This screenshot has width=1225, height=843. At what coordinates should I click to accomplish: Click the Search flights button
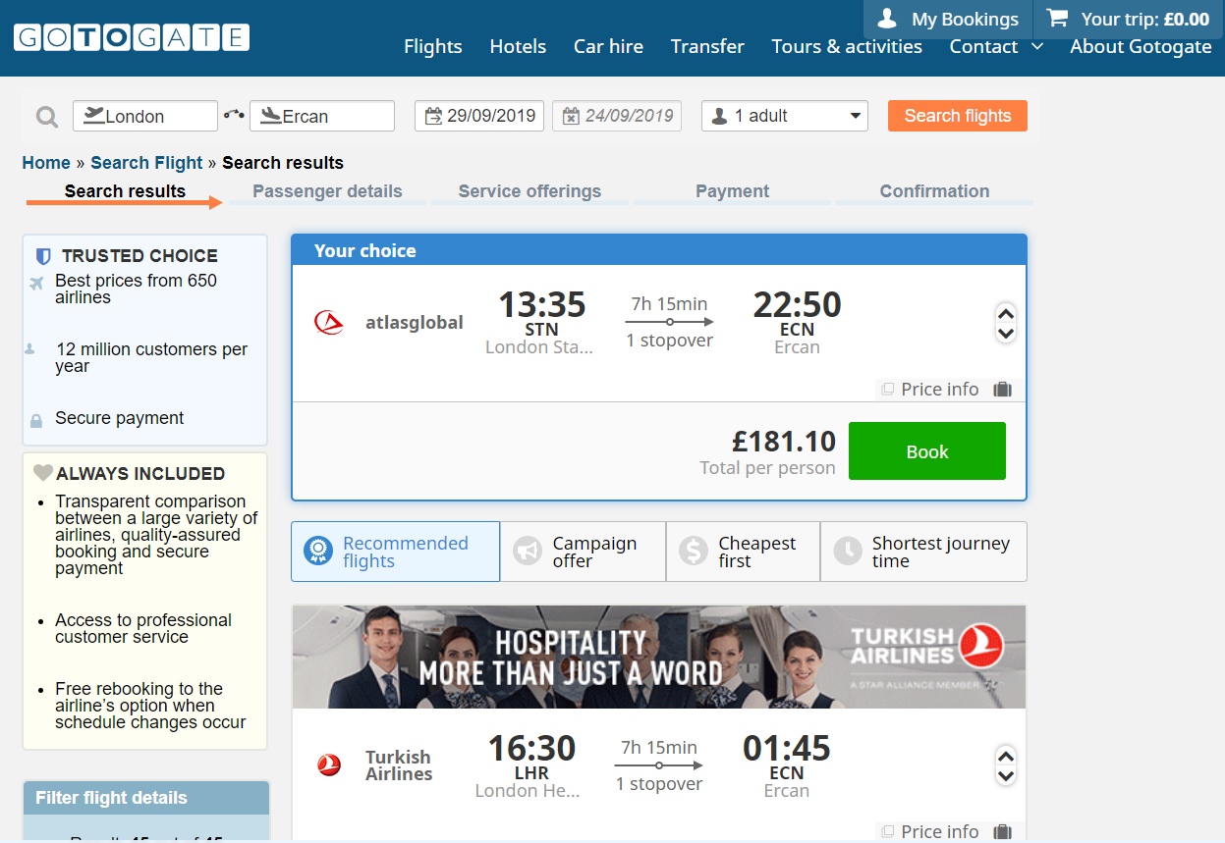[958, 116]
